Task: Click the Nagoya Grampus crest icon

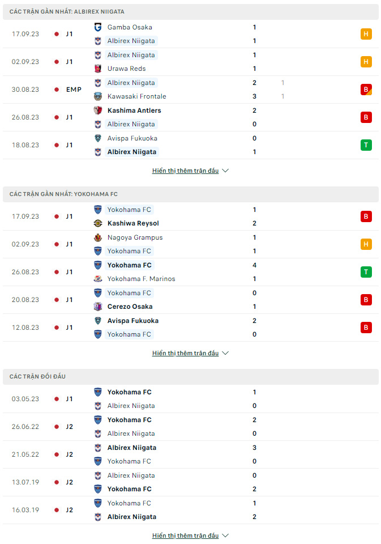Action: 98,237
